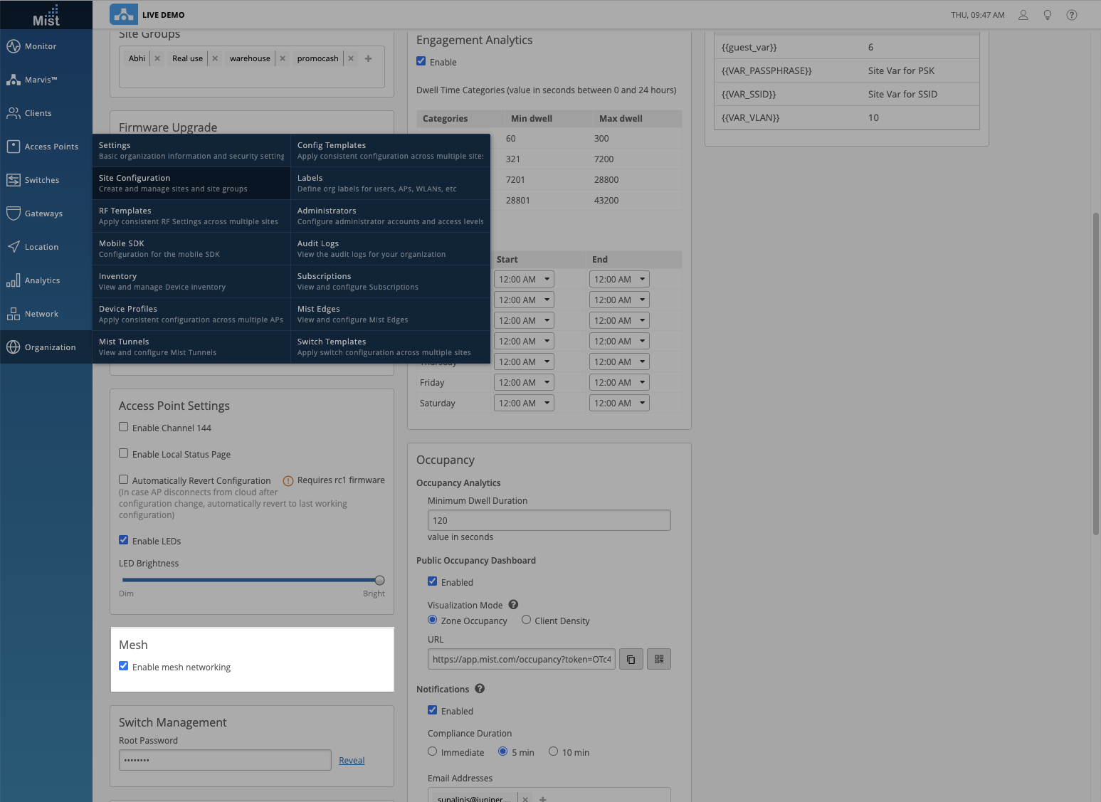This screenshot has height=802, width=1101.
Task: Show QR code for occupancy URL
Action: pos(659,660)
